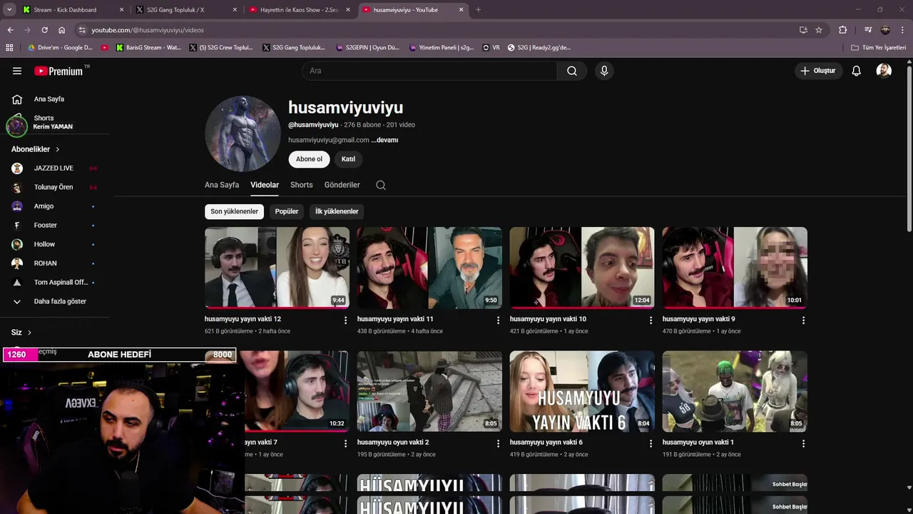Filter by İlk yüklenenler chip

pyautogui.click(x=337, y=211)
